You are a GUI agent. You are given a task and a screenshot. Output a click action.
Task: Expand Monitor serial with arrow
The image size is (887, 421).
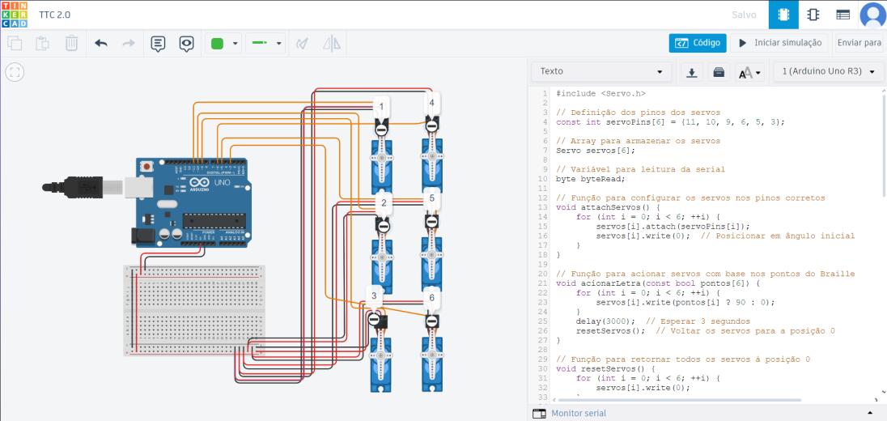pyautogui.click(x=870, y=413)
